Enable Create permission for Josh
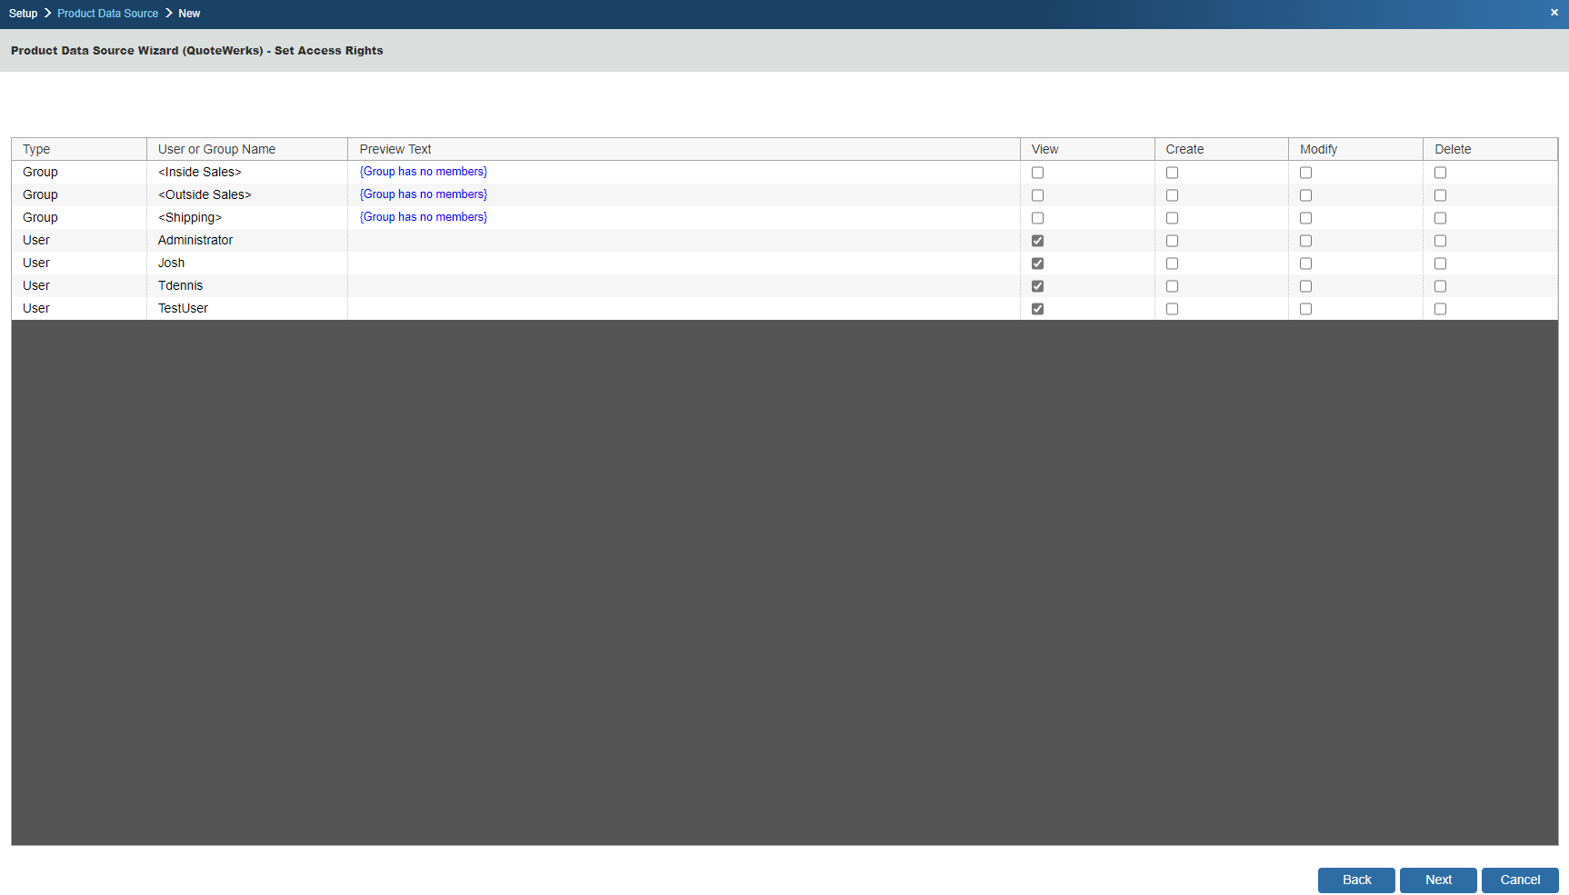The width and height of the screenshot is (1569, 895). pyautogui.click(x=1172, y=264)
